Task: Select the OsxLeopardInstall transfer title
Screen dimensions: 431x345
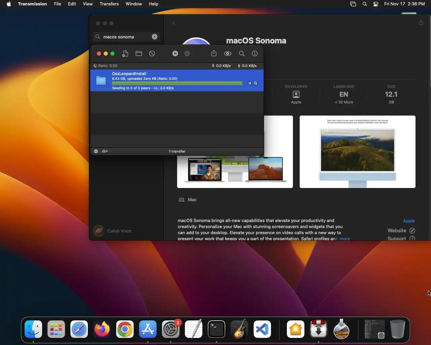Action: coord(129,73)
